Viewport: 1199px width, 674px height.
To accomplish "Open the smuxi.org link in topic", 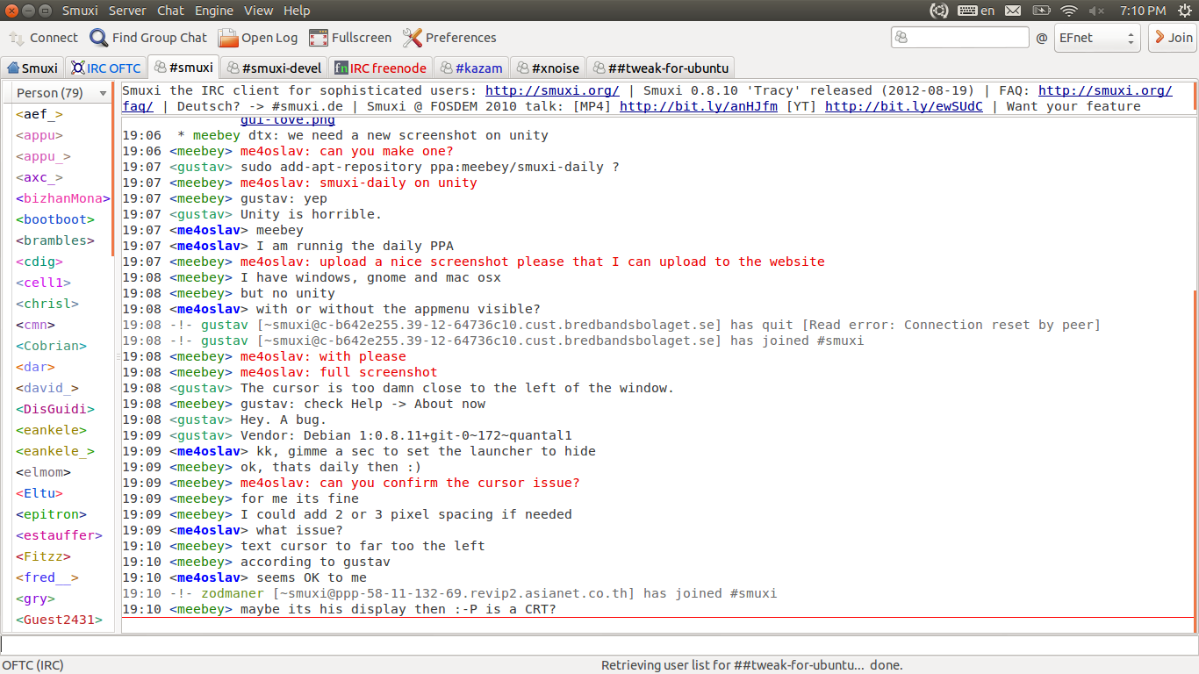I will point(552,90).
